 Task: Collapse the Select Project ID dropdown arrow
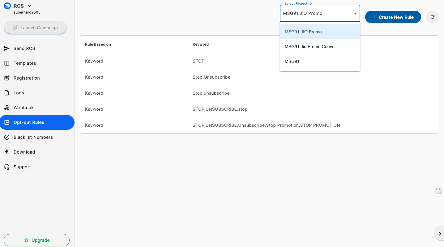point(355,13)
